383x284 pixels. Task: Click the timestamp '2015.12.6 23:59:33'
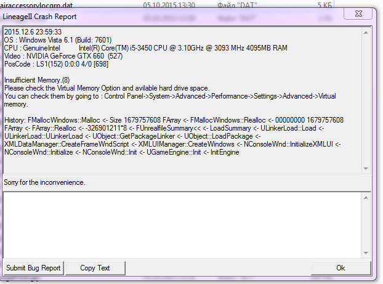(33, 32)
